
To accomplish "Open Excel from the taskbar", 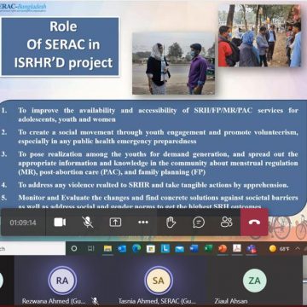I will pos(208,249).
